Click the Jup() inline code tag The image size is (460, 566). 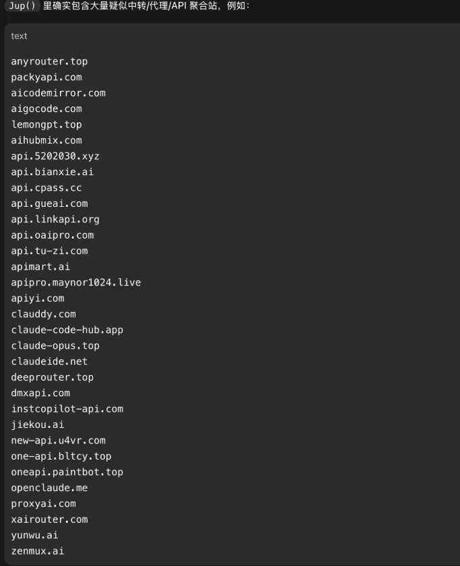coord(22,6)
